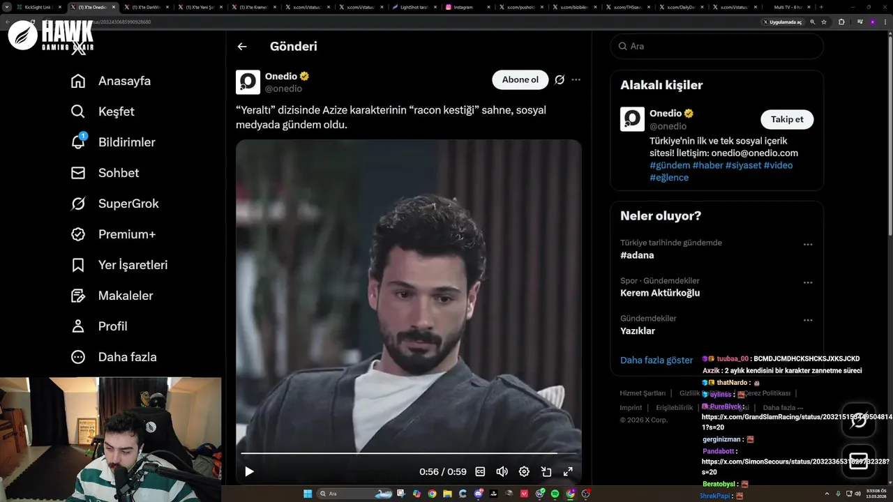Go to Sohbet messages
893x502 pixels.
click(105, 173)
